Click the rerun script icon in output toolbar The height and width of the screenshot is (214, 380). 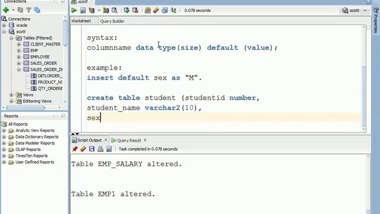coord(109,149)
